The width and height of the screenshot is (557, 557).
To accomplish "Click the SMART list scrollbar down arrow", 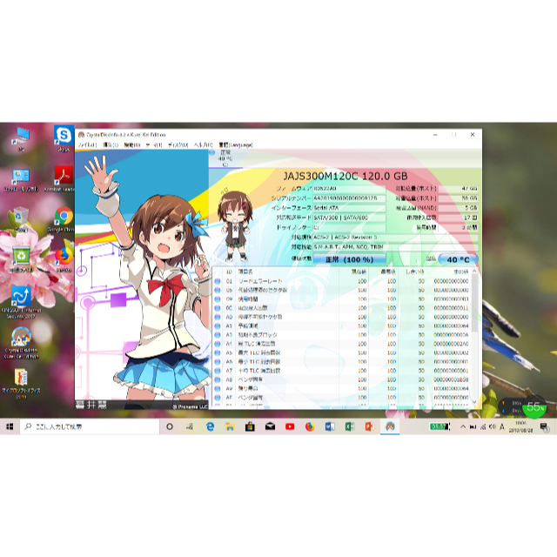I will point(474,402).
